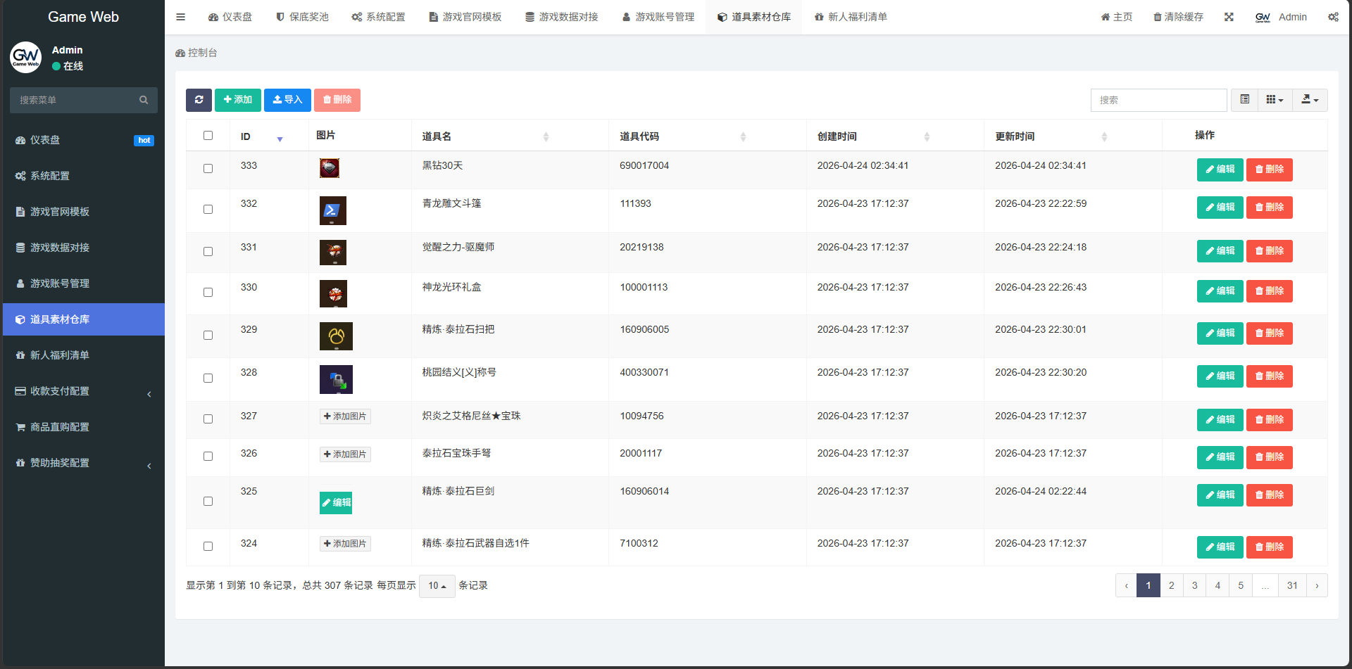Toggle the hamburger sidebar menu icon

(x=181, y=17)
